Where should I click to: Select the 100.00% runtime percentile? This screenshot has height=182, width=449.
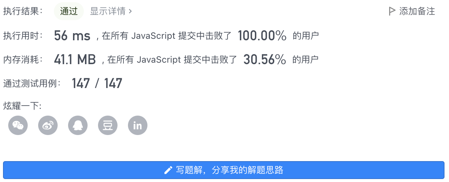click(x=262, y=36)
